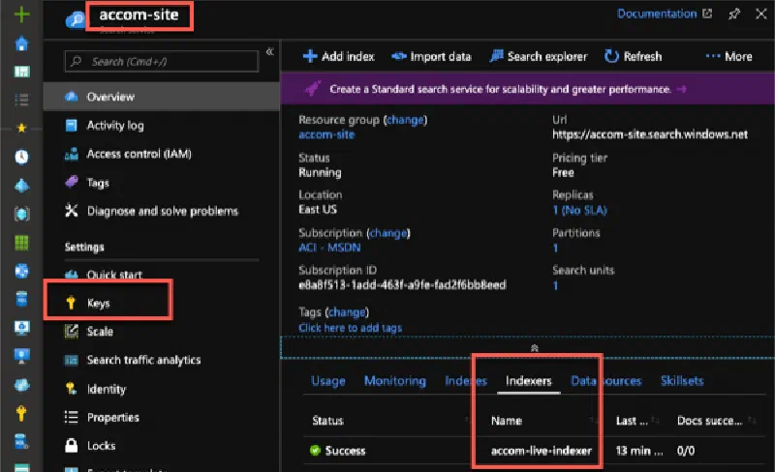Click the Add index toolbar button
The image size is (775, 472).
coord(338,56)
